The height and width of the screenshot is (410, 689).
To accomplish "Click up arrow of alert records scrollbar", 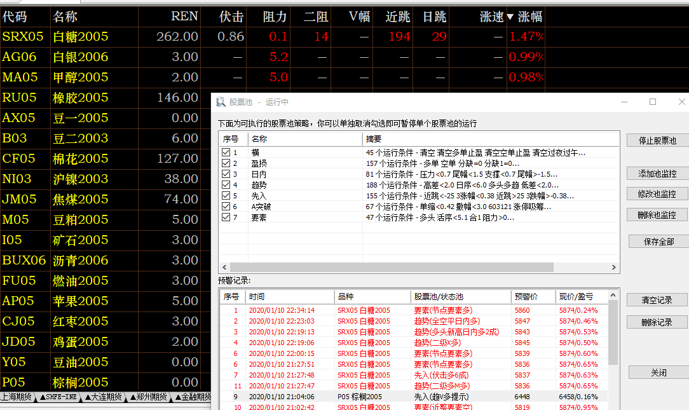I will (613, 296).
